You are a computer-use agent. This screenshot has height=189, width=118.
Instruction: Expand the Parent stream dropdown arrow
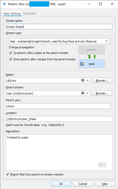(x=88, y=93)
